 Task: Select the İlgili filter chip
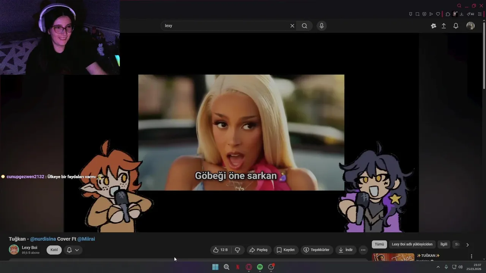(x=443, y=244)
